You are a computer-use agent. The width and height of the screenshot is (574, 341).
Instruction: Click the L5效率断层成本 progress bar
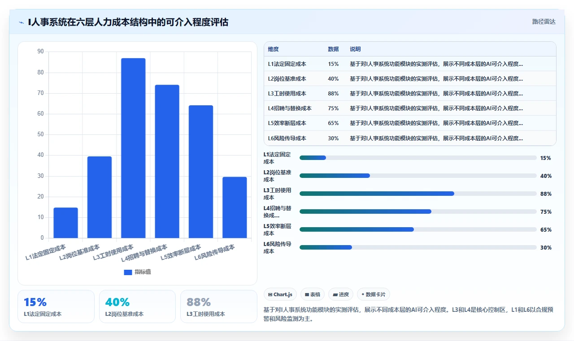[418, 229]
